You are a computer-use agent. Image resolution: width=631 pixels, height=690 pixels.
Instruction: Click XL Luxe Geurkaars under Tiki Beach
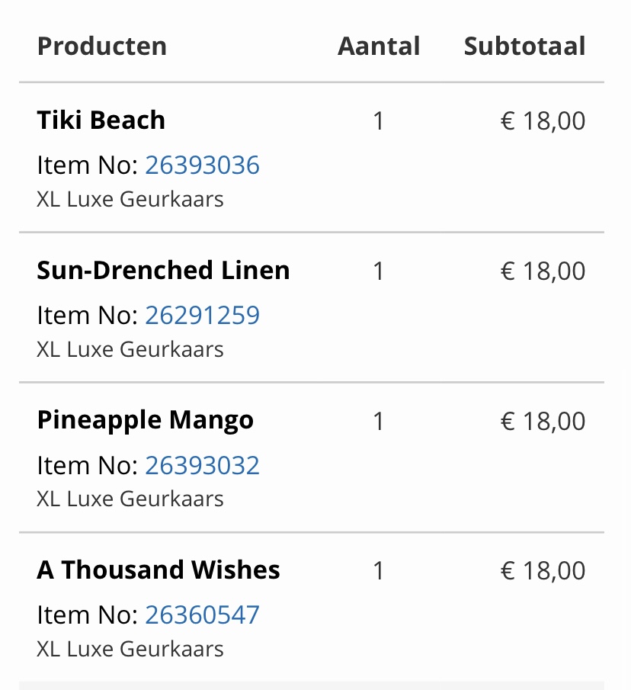click(x=130, y=199)
